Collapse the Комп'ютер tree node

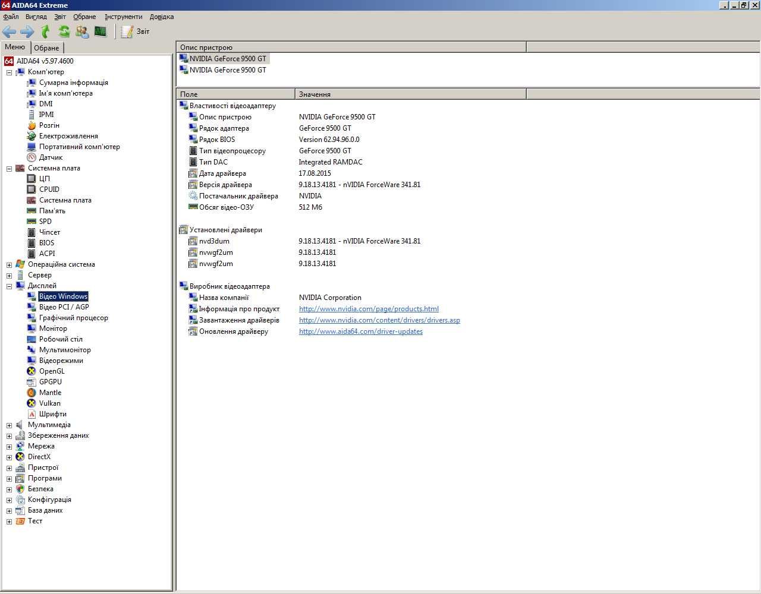pyautogui.click(x=9, y=72)
